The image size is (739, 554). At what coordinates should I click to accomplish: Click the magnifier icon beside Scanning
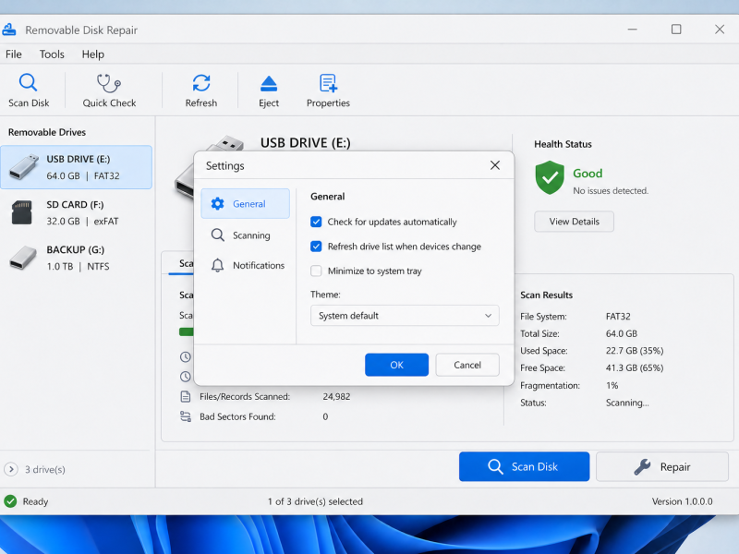point(217,235)
